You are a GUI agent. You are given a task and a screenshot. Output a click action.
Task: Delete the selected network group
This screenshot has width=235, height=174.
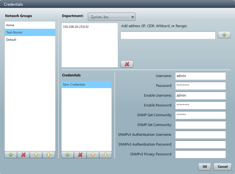[23, 155]
